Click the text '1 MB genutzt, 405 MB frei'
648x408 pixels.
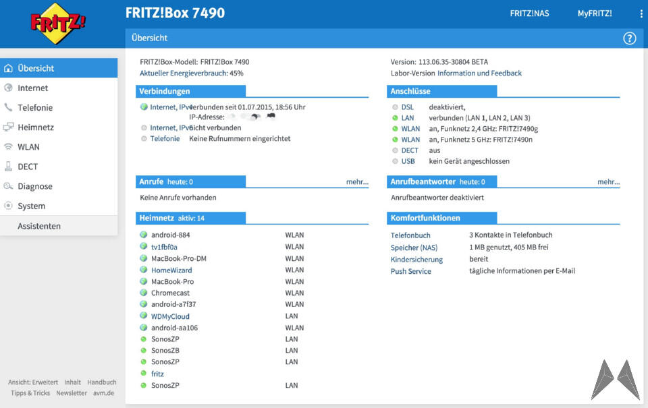(509, 247)
